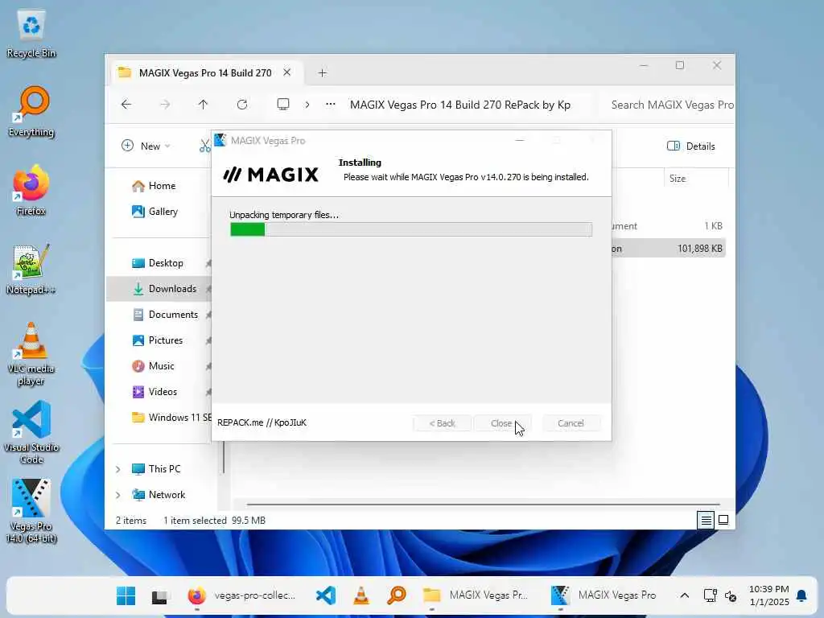Open Windows 11 SE folder in sidebar
This screenshot has height=618, width=824.
tap(171, 418)
